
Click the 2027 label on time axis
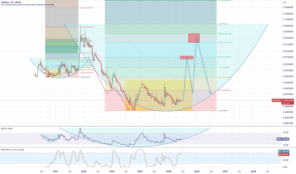(x=225, y=171)
